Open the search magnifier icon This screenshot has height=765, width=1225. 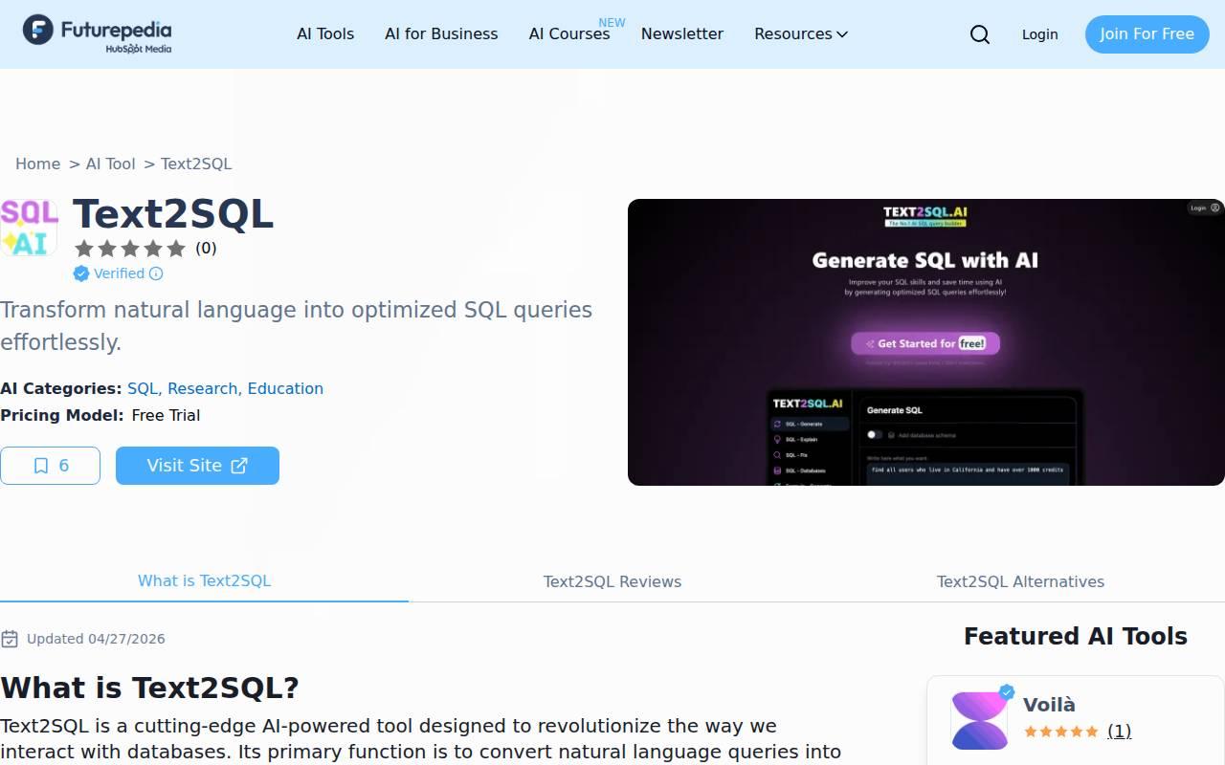(980, 34)
